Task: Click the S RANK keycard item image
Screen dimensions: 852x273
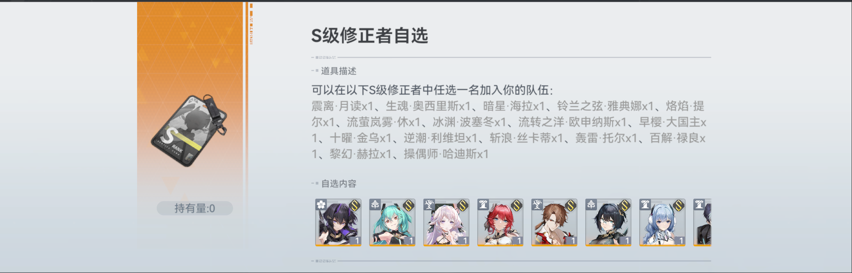Action: (189, 130)
